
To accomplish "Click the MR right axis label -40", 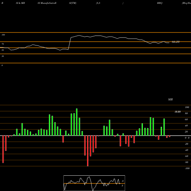I will (186, 150).
